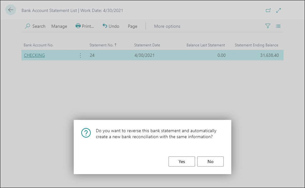305x188 pixels.
Task: Click the Statement Date column header
Action: (x=147, y=45)
